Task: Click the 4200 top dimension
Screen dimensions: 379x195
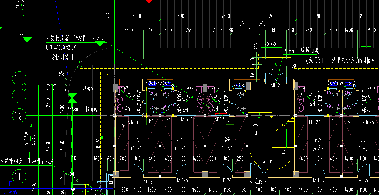Action: pos(271,16)
